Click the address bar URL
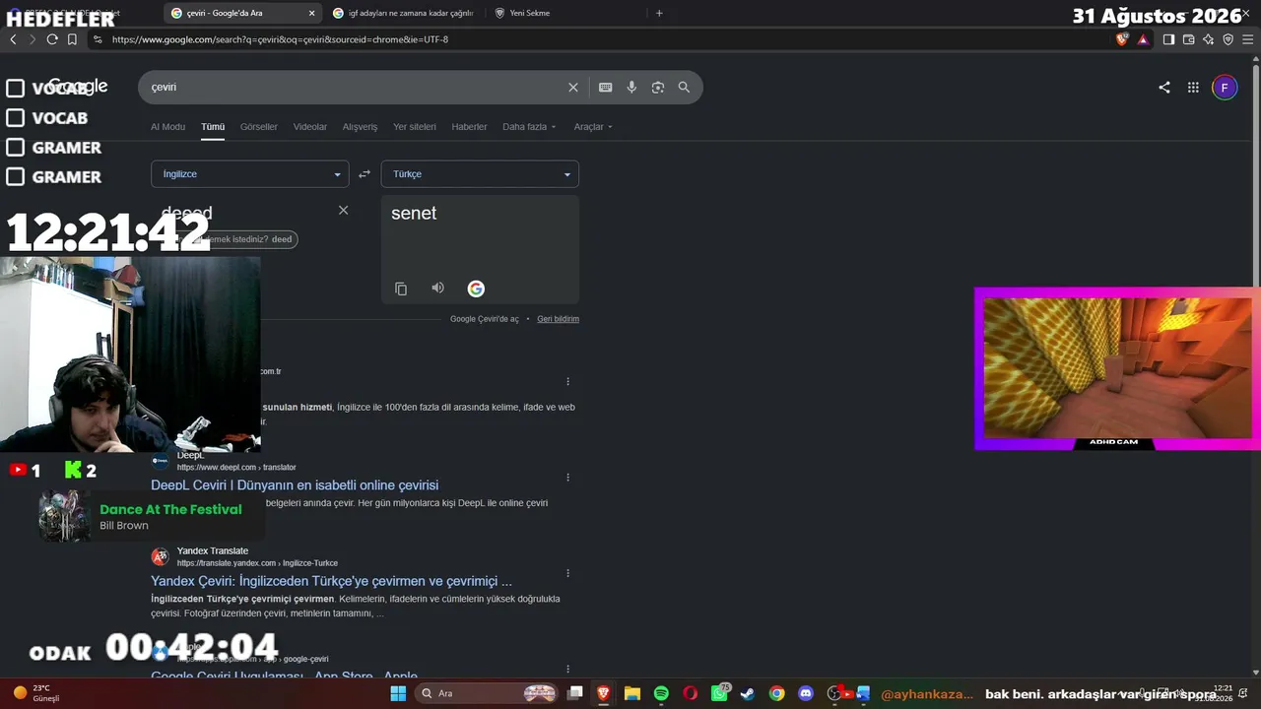This screenshot has width=1261, height=709. tap(280, 39)
